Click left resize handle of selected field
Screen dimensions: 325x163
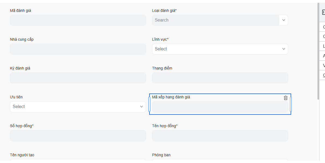149,104
